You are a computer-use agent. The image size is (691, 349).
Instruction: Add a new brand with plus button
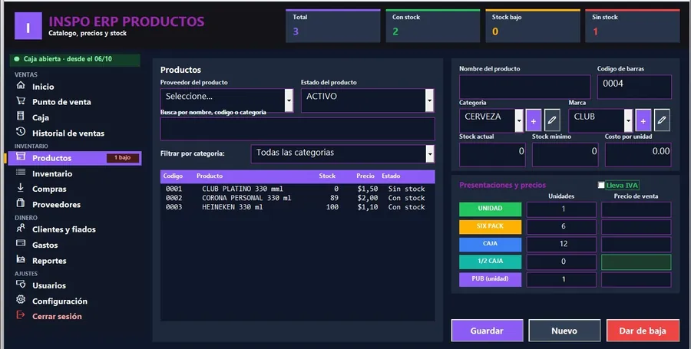coord(643,120)
